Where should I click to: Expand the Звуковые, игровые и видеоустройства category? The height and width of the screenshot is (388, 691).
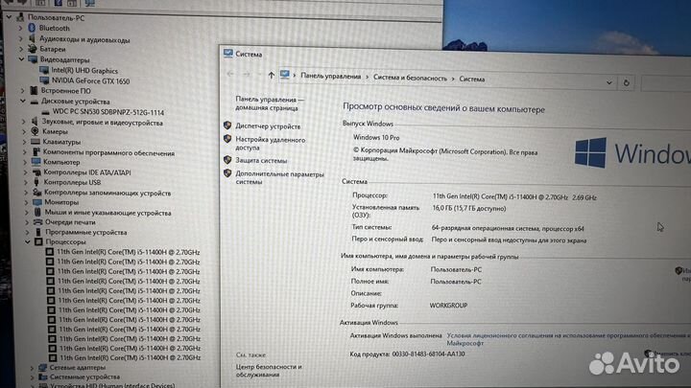[x=23, y=122]
